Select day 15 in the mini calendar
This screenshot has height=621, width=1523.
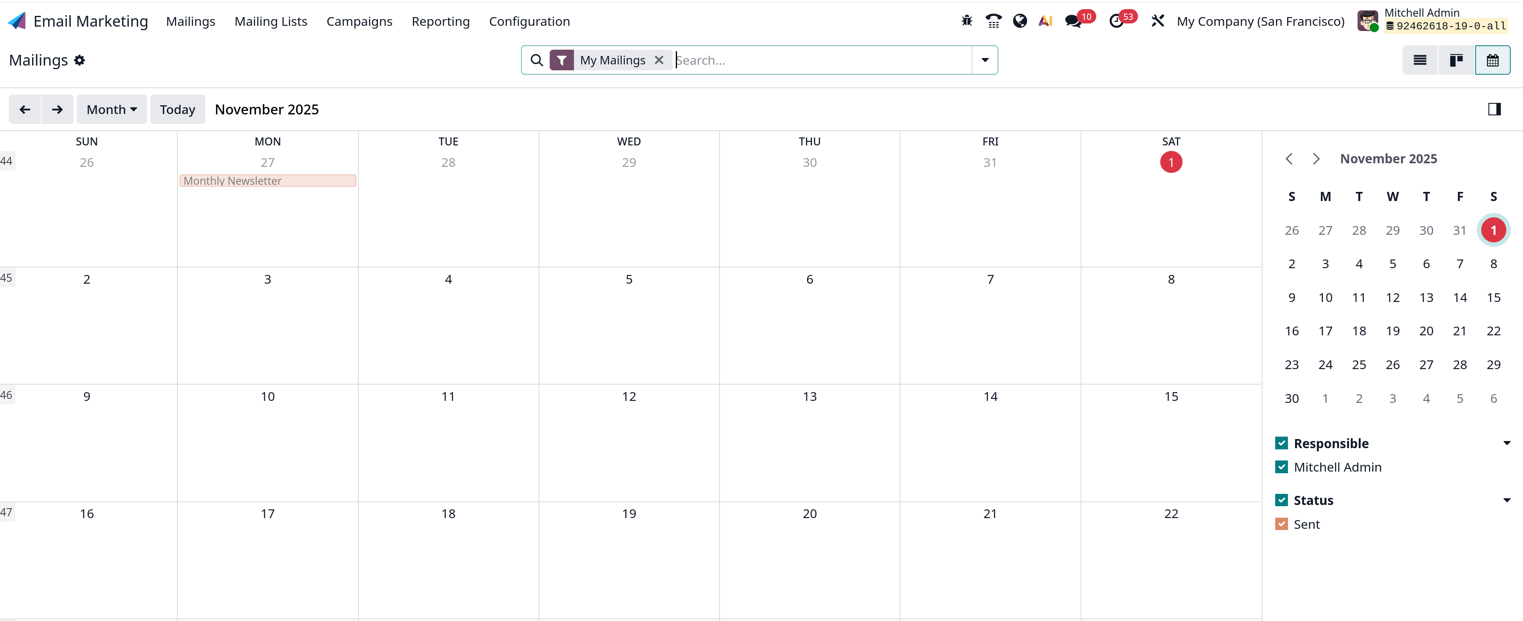(x=1494, y=298)
